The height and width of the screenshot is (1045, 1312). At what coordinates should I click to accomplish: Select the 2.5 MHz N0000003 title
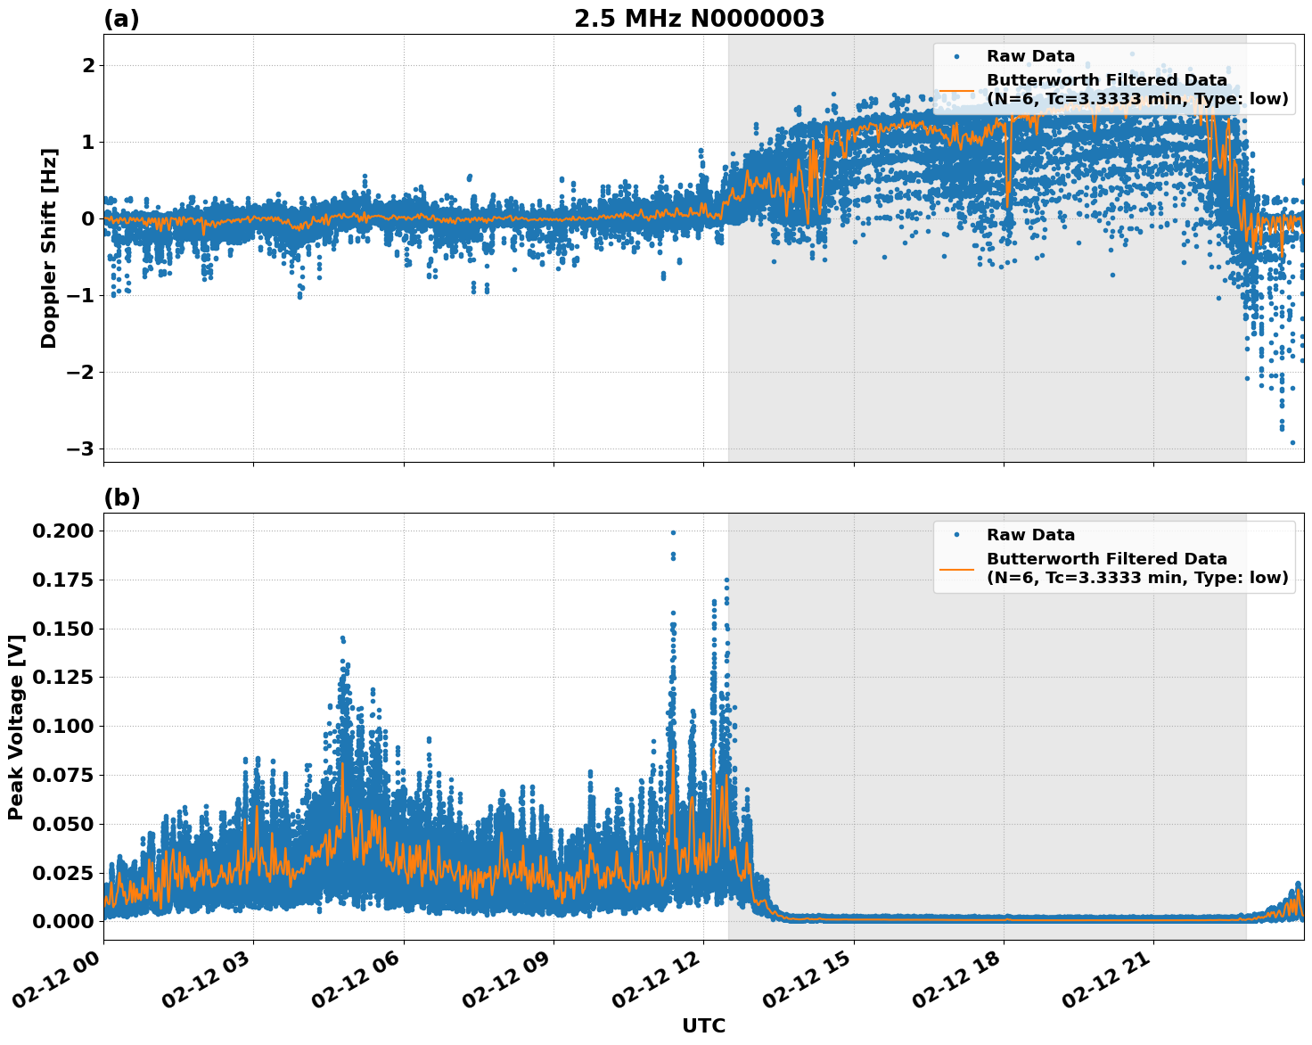[x=700, y=17]
